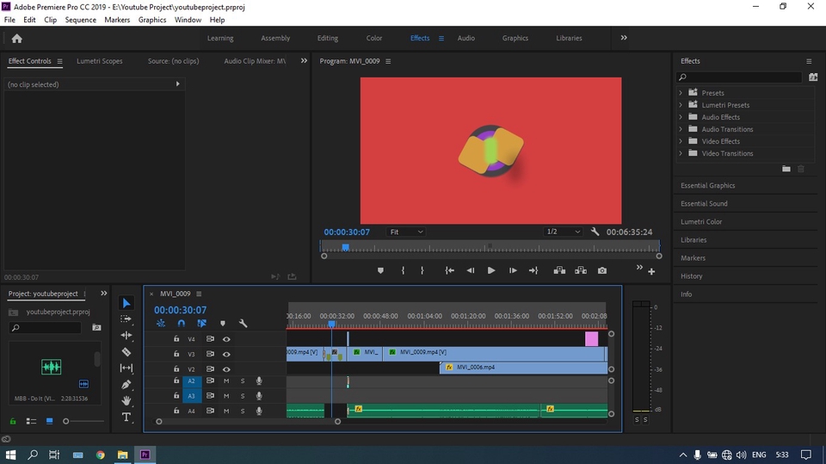The image size is (826, 464).
Task: Switch project panel to list view
Action: click(31, 421)
